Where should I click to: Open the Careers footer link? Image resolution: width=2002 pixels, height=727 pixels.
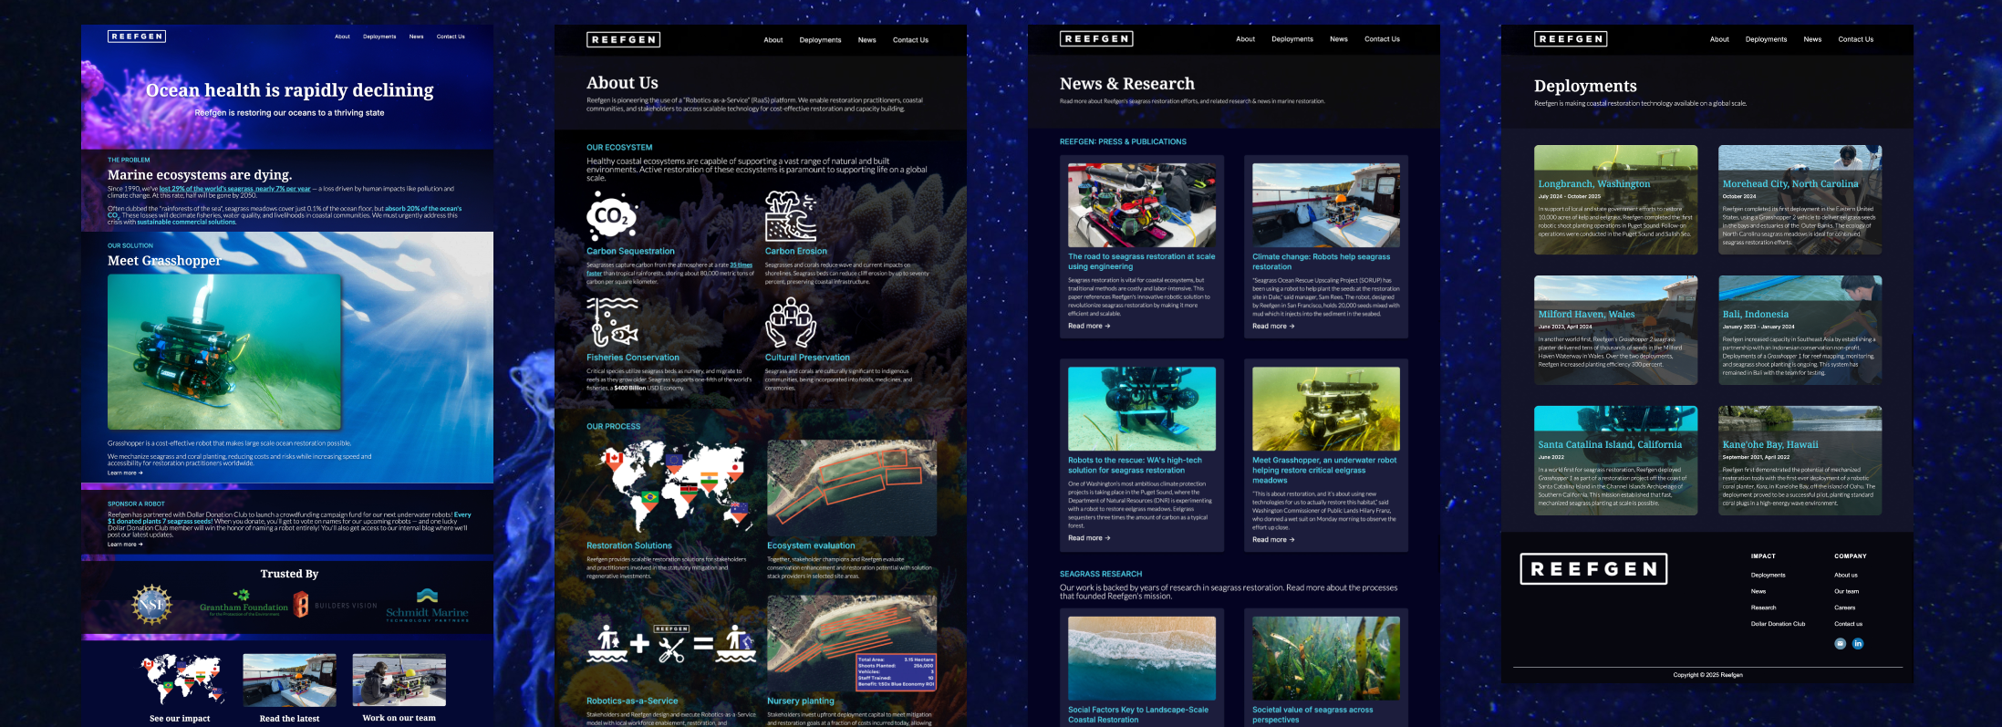click(1844, 608)
